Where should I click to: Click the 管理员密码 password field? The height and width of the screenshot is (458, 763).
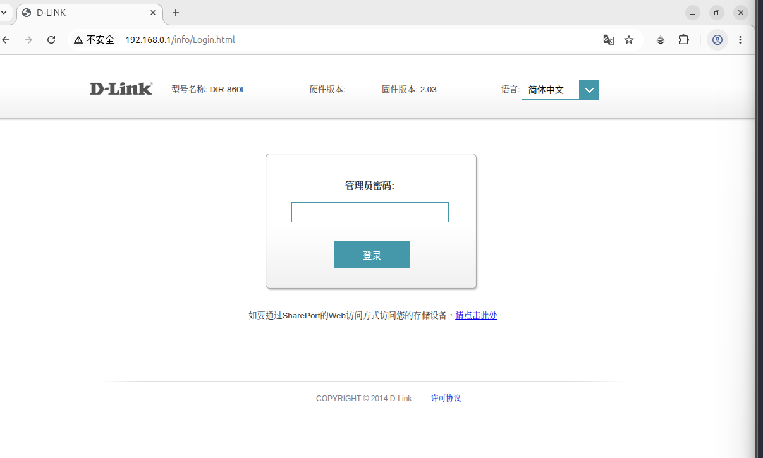click(x=370, y=212)
